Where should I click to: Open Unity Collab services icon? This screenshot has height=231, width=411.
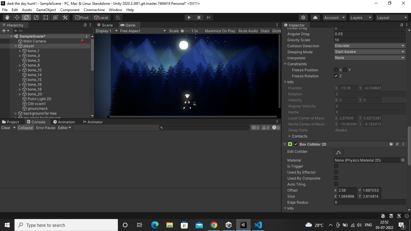(x=303, y=17)
